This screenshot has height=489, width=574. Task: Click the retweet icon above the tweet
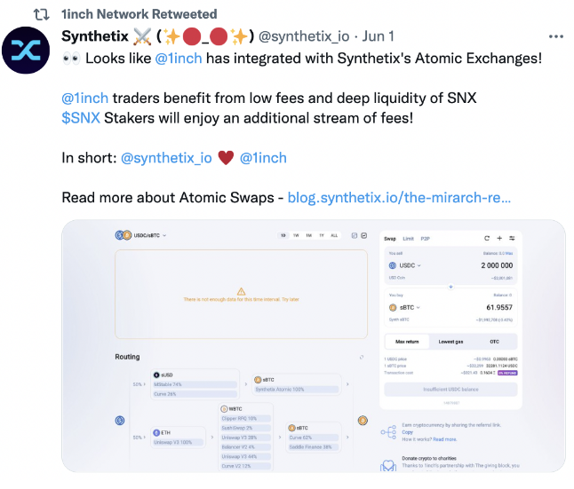tap(42, 14)
